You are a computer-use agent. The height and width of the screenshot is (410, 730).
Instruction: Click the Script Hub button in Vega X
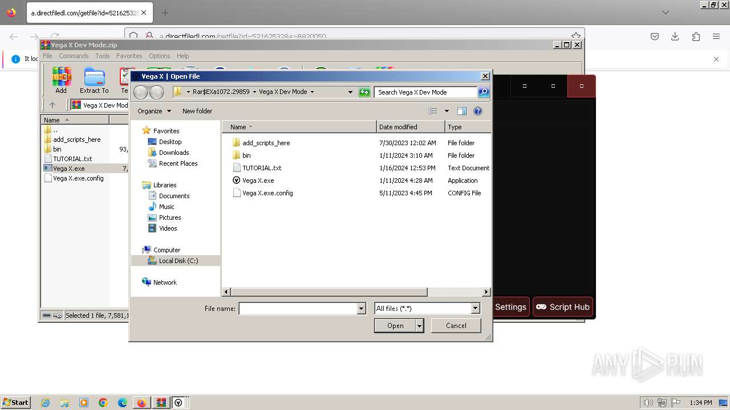[563, 307]
